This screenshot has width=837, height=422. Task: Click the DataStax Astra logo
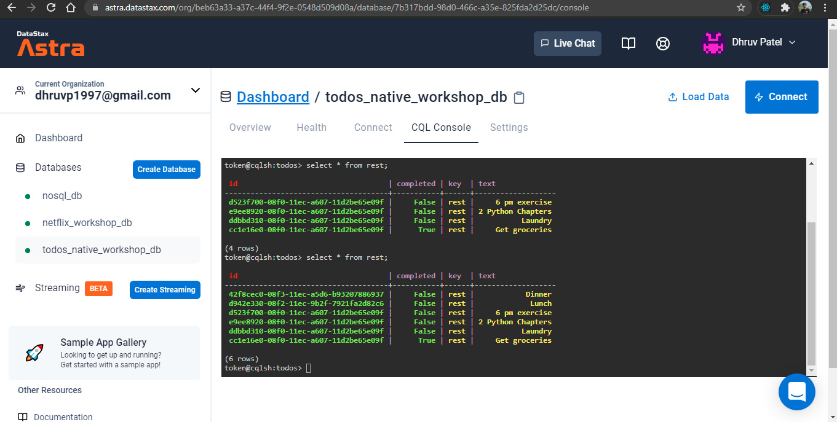coord(50,44)
